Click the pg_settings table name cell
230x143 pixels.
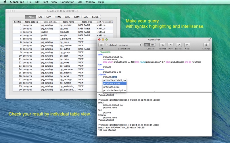(68, 80)
